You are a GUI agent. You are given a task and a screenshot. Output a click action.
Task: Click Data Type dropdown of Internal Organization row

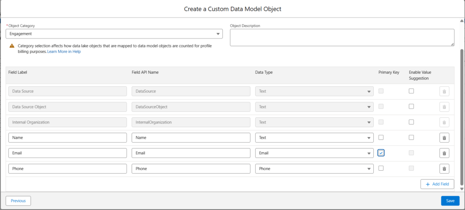pyautogui.click(x=314, y=122)
